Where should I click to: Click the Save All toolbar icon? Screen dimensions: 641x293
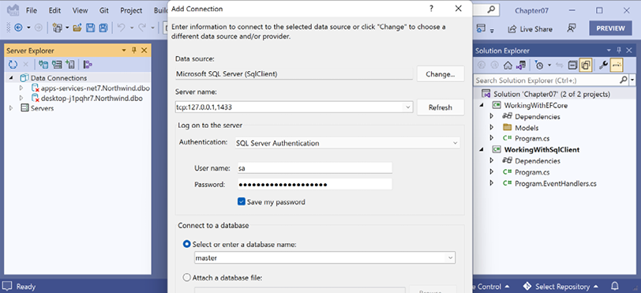point(103,28)
